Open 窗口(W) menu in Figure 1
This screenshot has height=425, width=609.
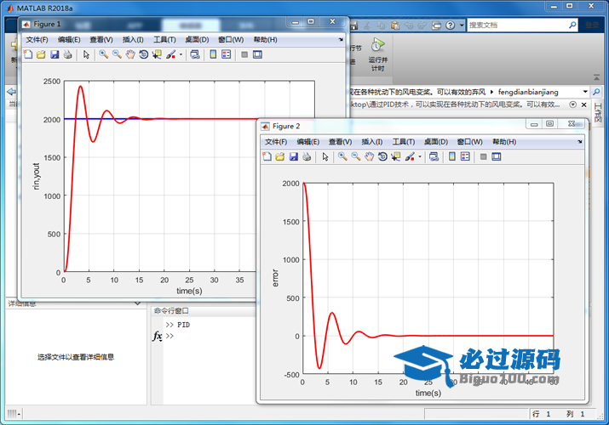(x=231, y=39)
